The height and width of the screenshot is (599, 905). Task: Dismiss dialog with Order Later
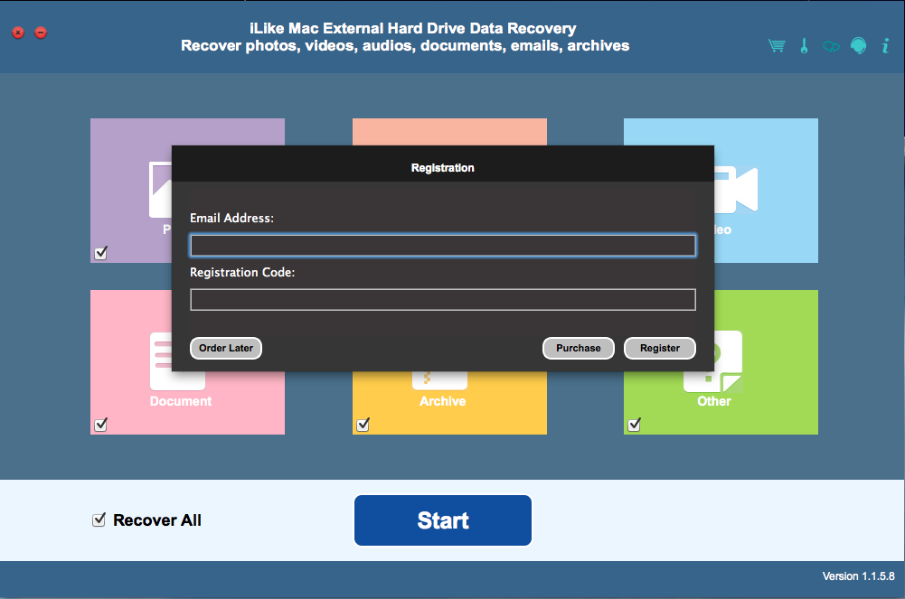[226, 348]
